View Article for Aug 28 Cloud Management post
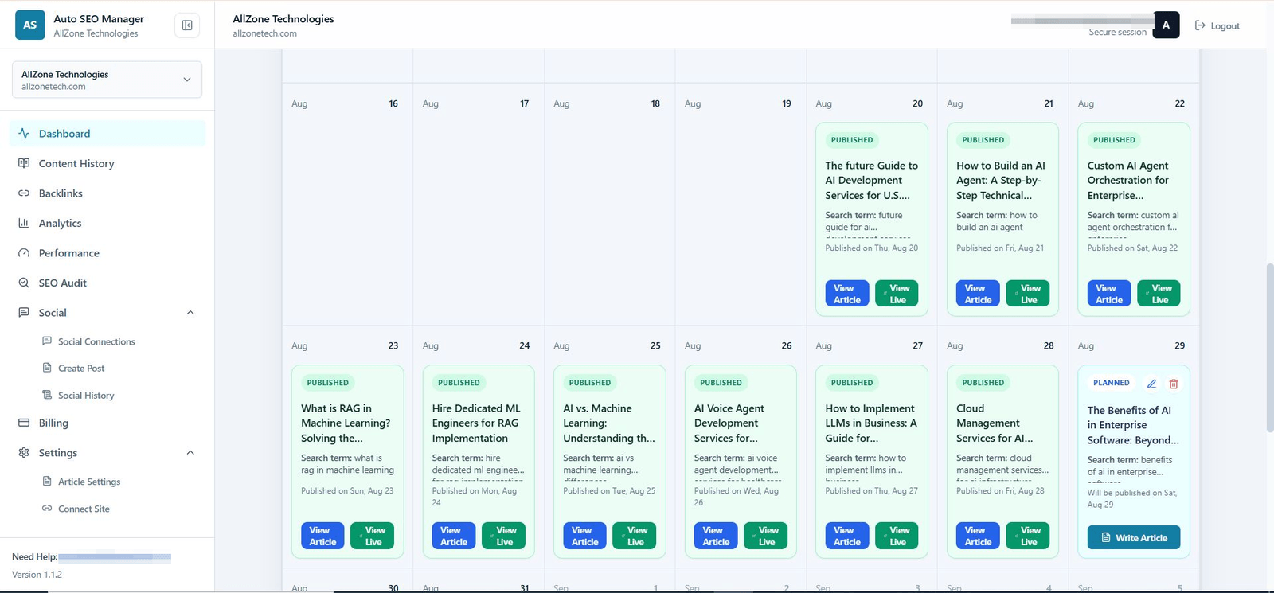This screenshot has width=1274, height=593. coord(978,536)
